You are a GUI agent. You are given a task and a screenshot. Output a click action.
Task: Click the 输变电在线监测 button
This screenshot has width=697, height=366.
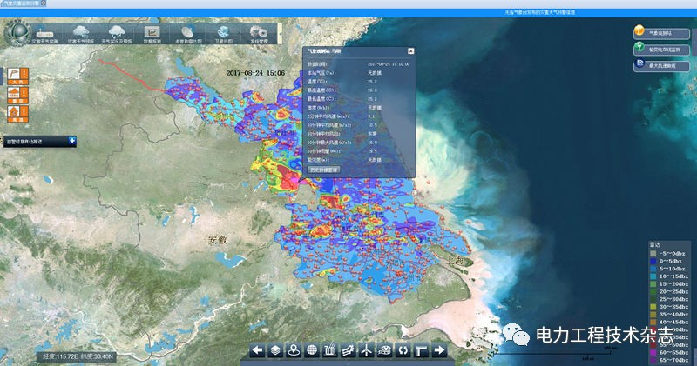click(663, 50)
